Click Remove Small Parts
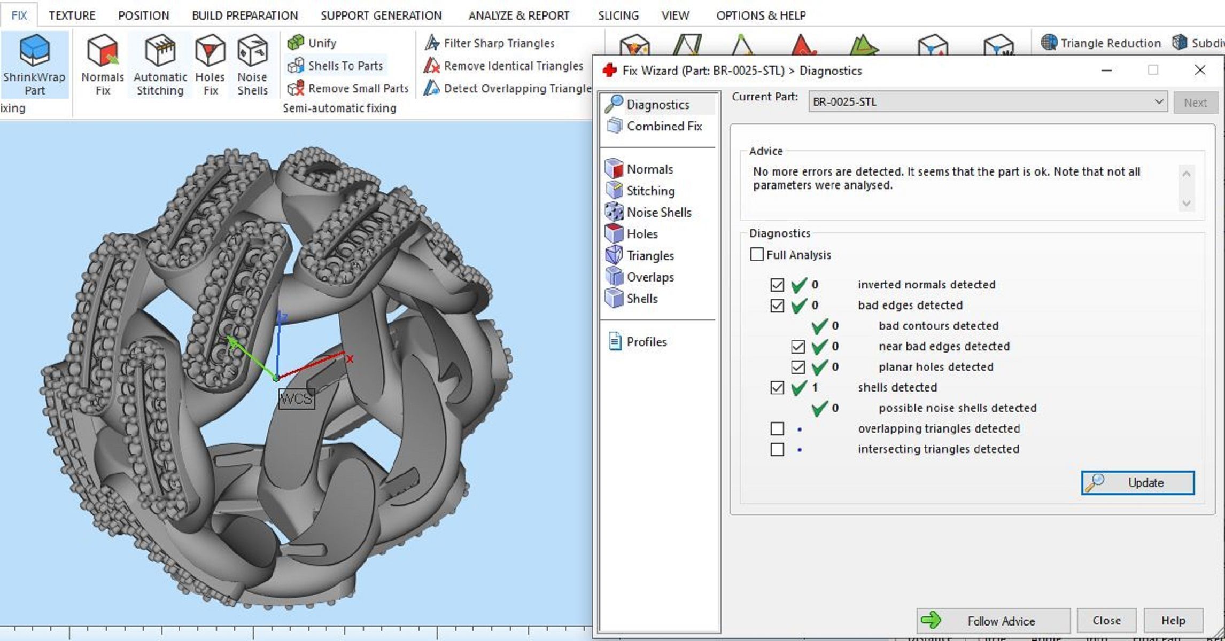This screenshot has width=1225, height=641. pyautogui.click(x=348, y=88)
